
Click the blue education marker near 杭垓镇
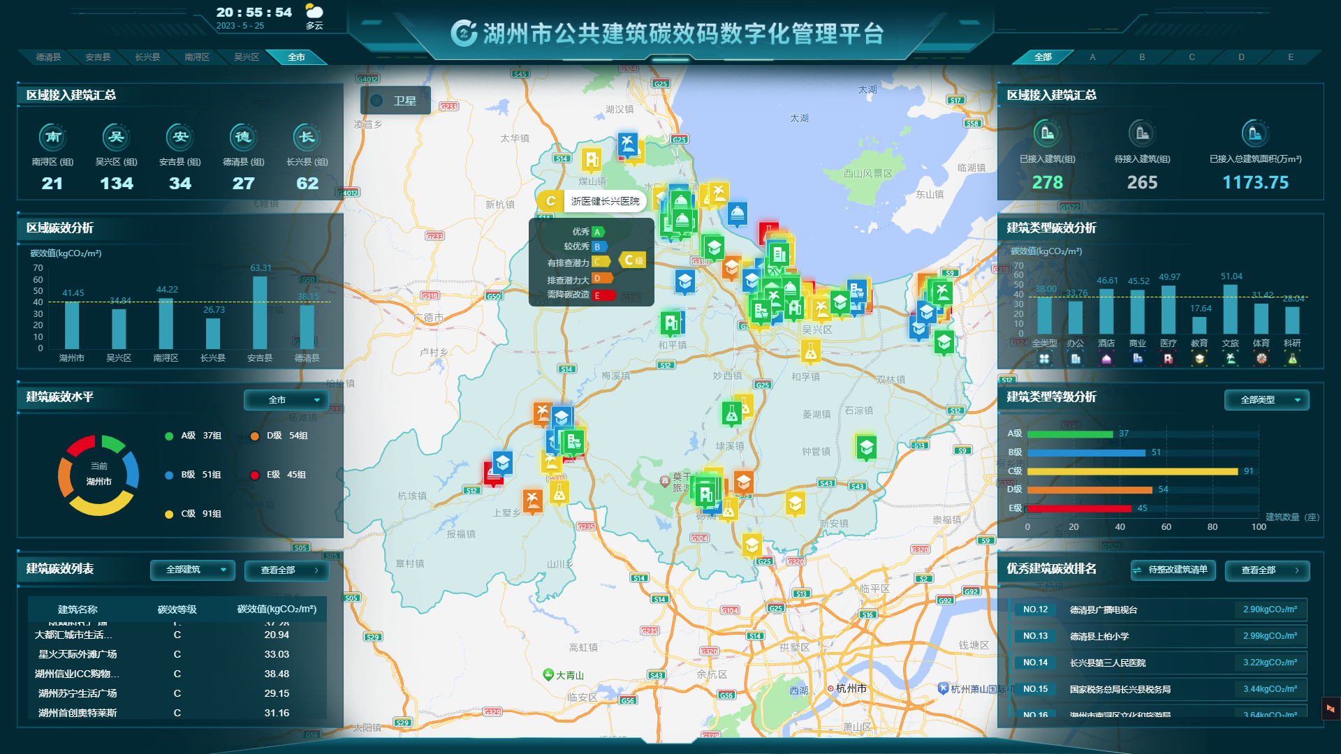click(x=502, y=462)
